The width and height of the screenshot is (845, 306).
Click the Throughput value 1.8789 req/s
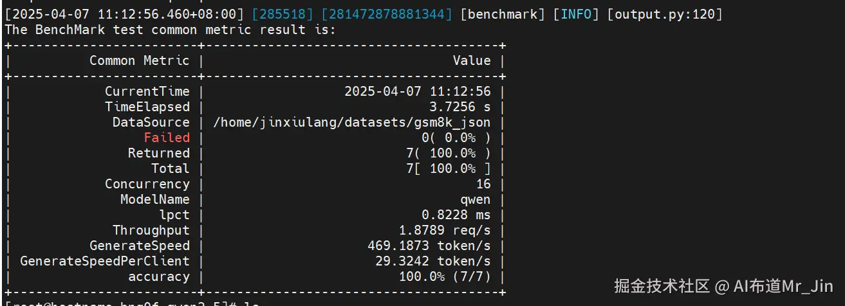click(x=445, y=230)
